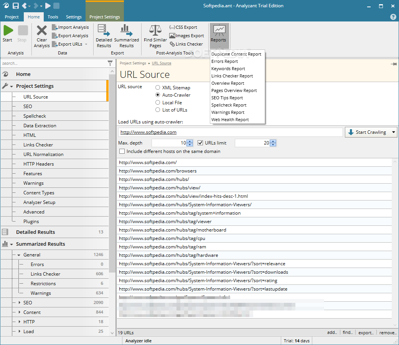Click export.. below URL list
The width and height of the screenshot is (399, 345).
366,333
